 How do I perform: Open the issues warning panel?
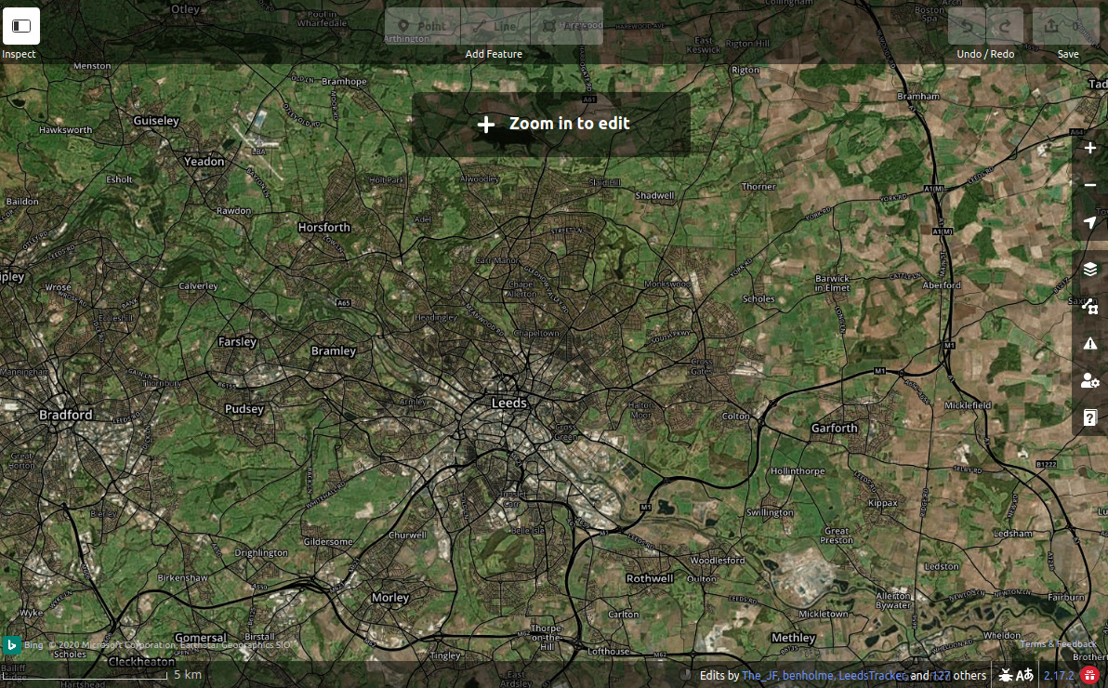[x=1089, y=344]
